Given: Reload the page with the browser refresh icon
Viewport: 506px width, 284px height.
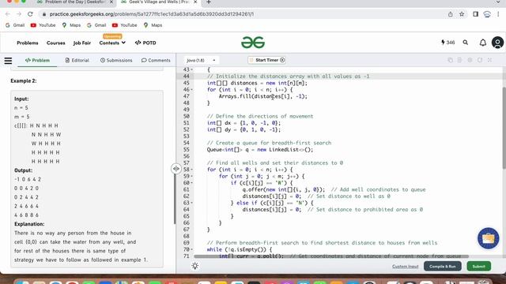Looking at the screenshot, I should 30,14.
